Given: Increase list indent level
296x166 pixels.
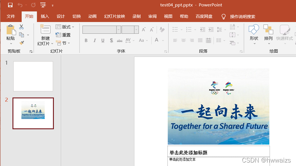Looking at the screenshot, I should pos(211,29).
